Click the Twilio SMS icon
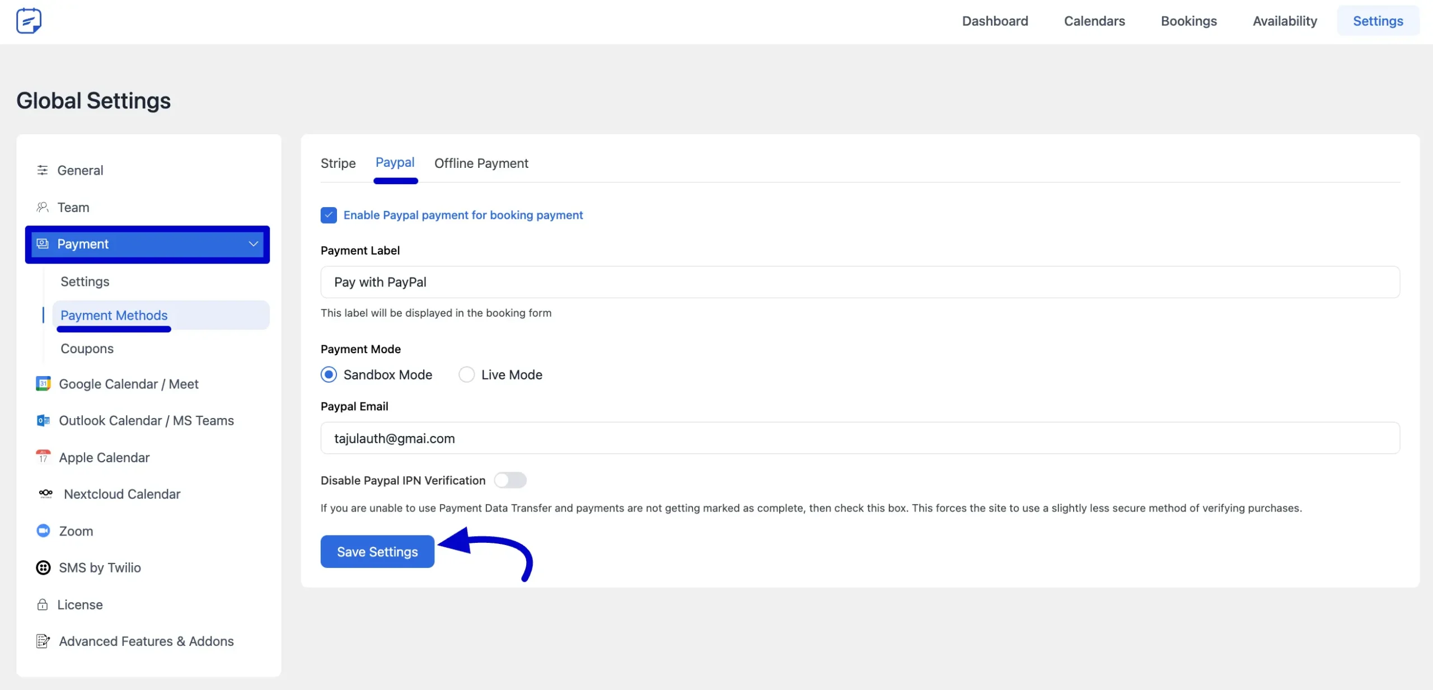This screenshot has height=690, width=1433. click(43, 567)
